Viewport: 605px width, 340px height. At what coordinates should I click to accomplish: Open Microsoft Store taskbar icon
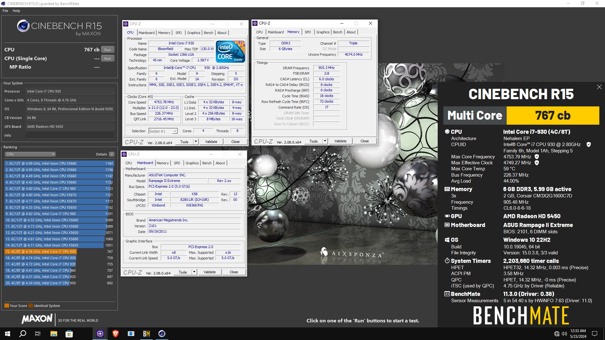click(x=69, y=334)
